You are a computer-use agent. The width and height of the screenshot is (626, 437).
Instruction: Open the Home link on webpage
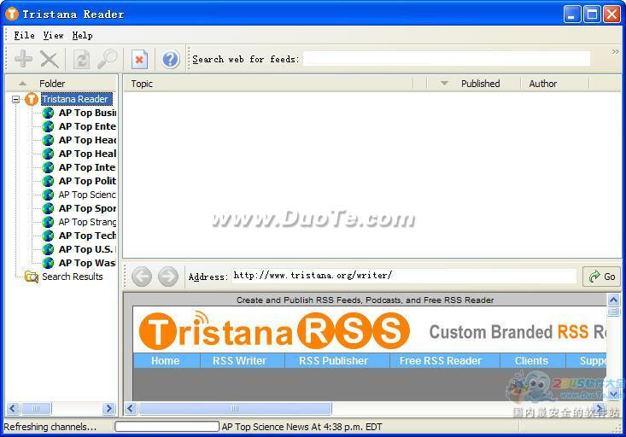tap(166, 361)
